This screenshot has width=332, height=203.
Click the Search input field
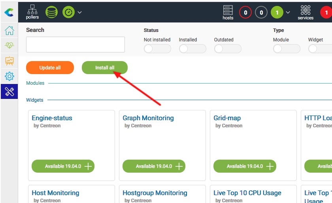point(75,45)
